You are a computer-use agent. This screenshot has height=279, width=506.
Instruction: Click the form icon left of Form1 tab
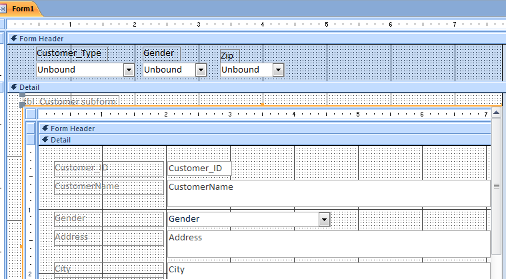pyautogui.click(x=3, y=9)
